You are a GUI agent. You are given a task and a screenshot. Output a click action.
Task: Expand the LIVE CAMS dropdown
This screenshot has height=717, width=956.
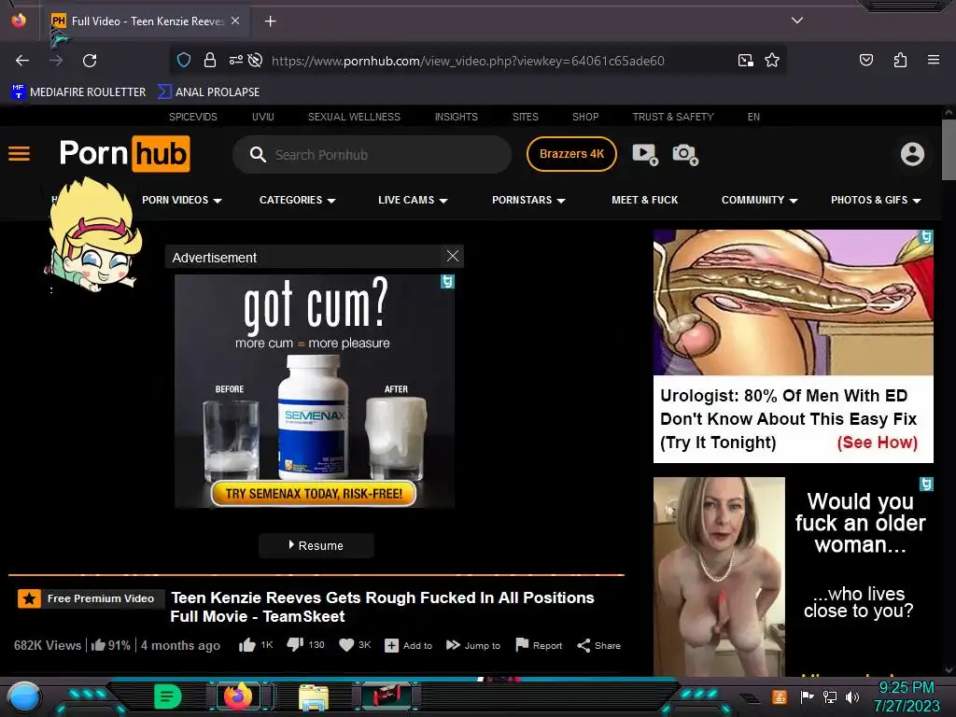(x=413, y=200)
